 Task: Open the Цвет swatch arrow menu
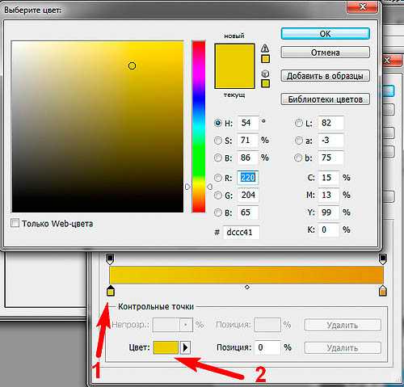pos(185,347)
